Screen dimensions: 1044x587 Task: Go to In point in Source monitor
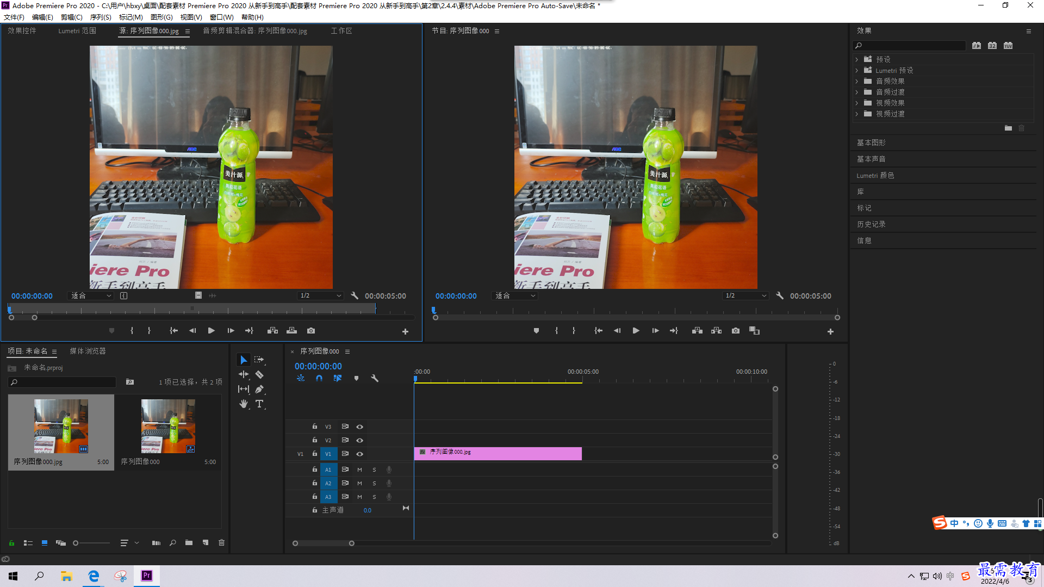click(173, 331)
